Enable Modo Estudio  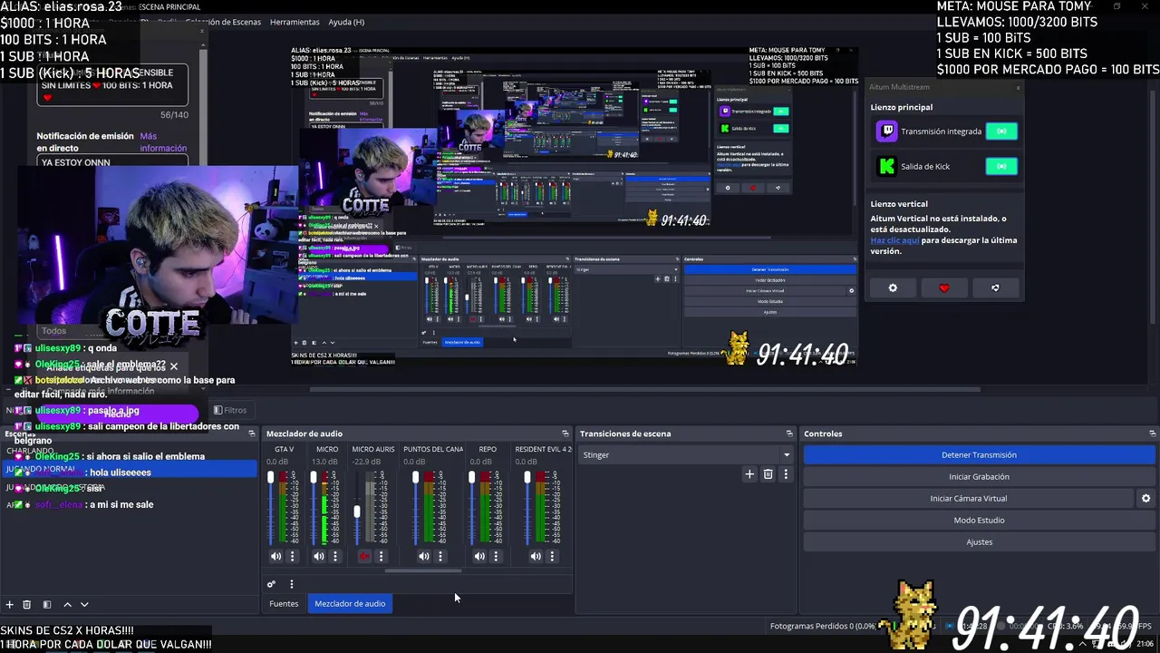[979, 520]
